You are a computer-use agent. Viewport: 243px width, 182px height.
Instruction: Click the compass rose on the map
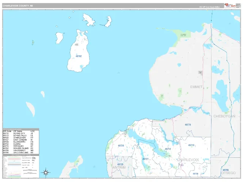click(x=46, y=173)
